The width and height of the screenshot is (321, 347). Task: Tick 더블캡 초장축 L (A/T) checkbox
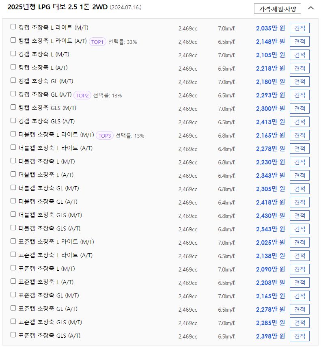(x=13, y=174)
